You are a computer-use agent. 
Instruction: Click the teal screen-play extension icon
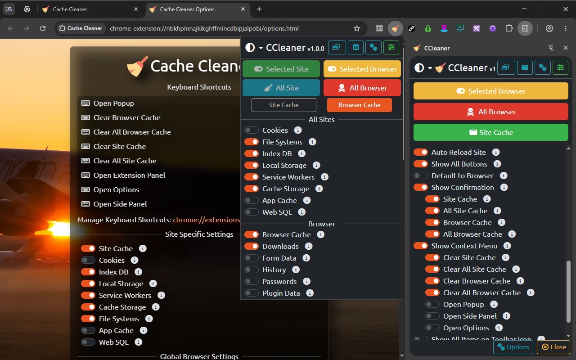pyautogui.click(x=460, y=28)
